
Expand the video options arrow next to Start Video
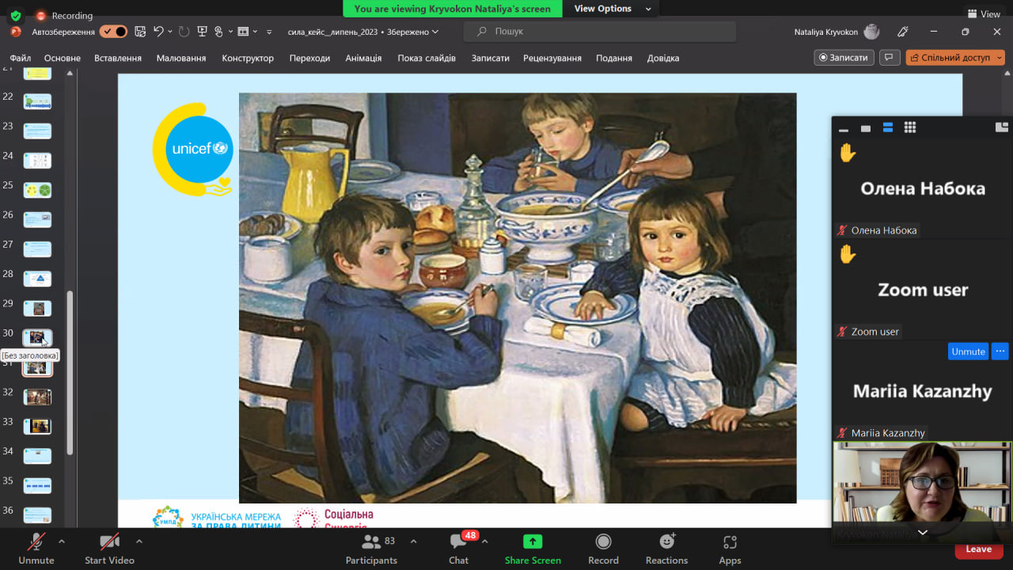139,541
